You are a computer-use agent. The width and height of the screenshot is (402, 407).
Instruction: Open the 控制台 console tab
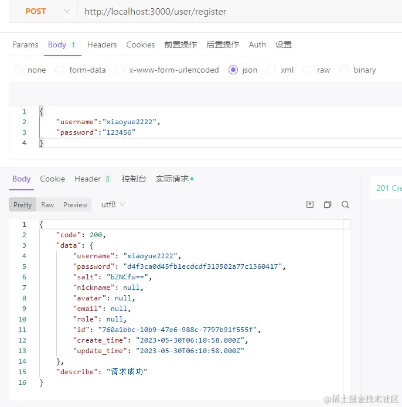point(134,179)
